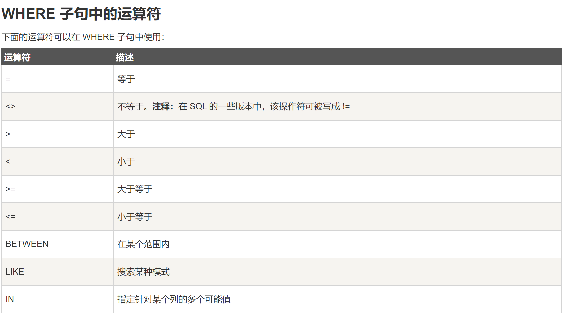Click the < less-than operator cell
Screen dimensions: 566x324
tap(8, 162)
